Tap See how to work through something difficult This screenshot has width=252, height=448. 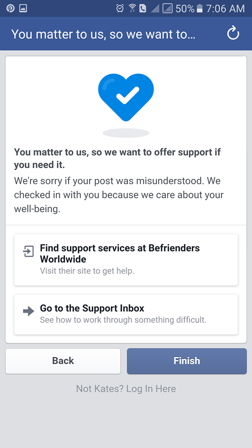(x=123, y=319)
